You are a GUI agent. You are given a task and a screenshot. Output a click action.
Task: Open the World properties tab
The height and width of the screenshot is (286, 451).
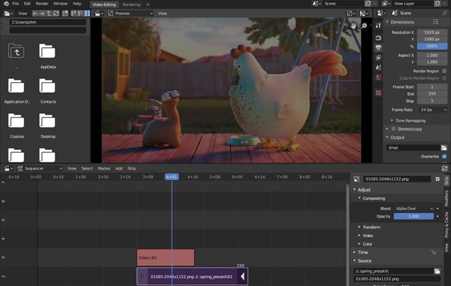coord(378,77)
